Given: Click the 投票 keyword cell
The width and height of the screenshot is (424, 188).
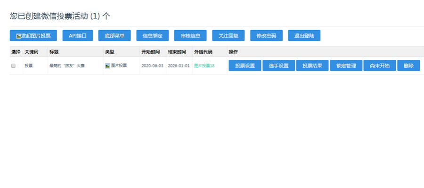Looking at the screenshot, I should pyautogui.click(x=28, y=66).
